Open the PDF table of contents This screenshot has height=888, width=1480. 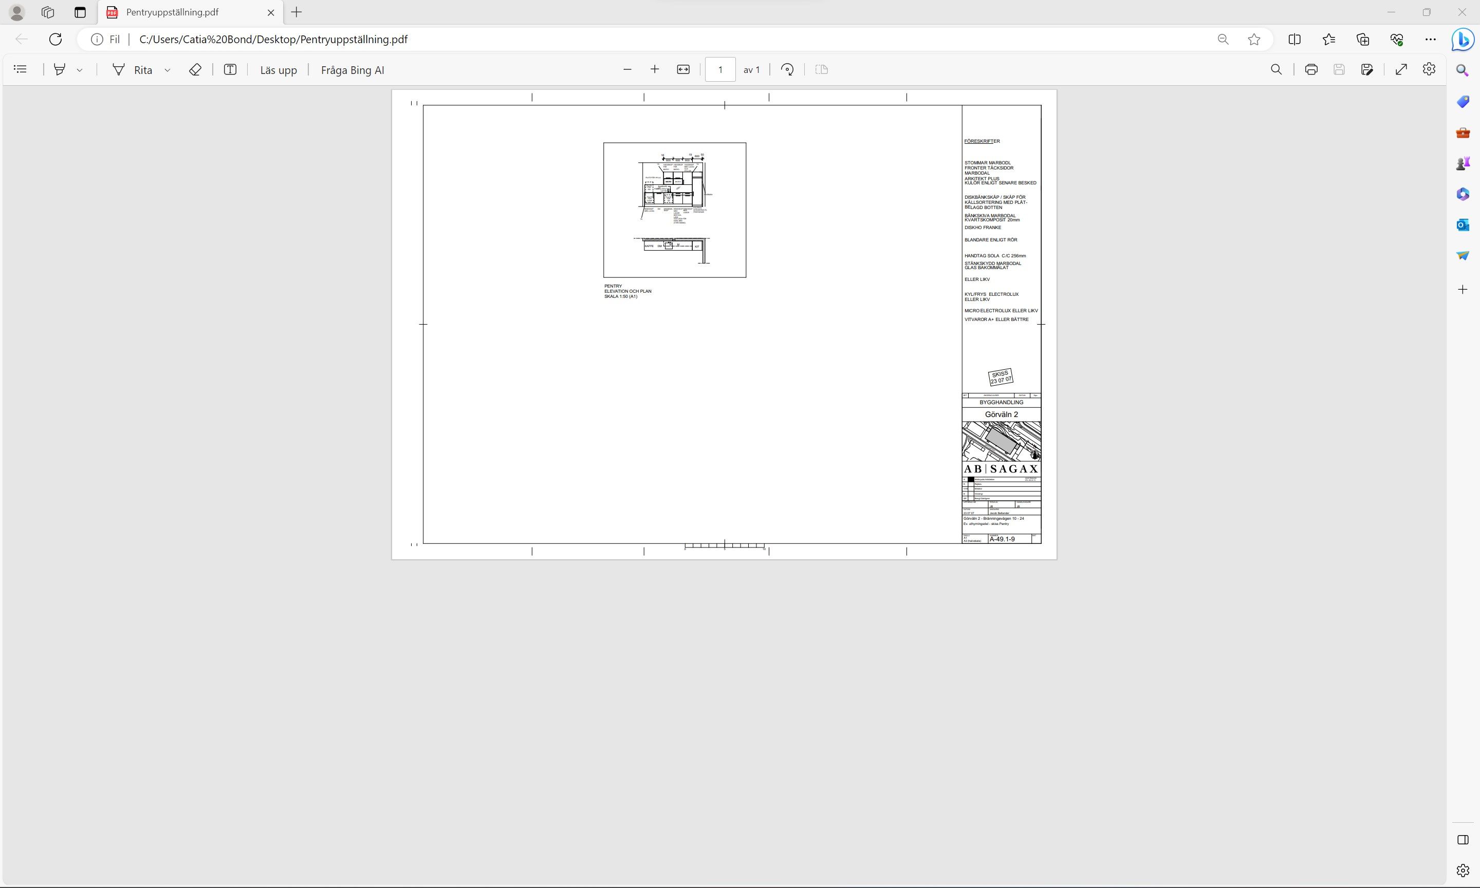[x=21, y=69]
